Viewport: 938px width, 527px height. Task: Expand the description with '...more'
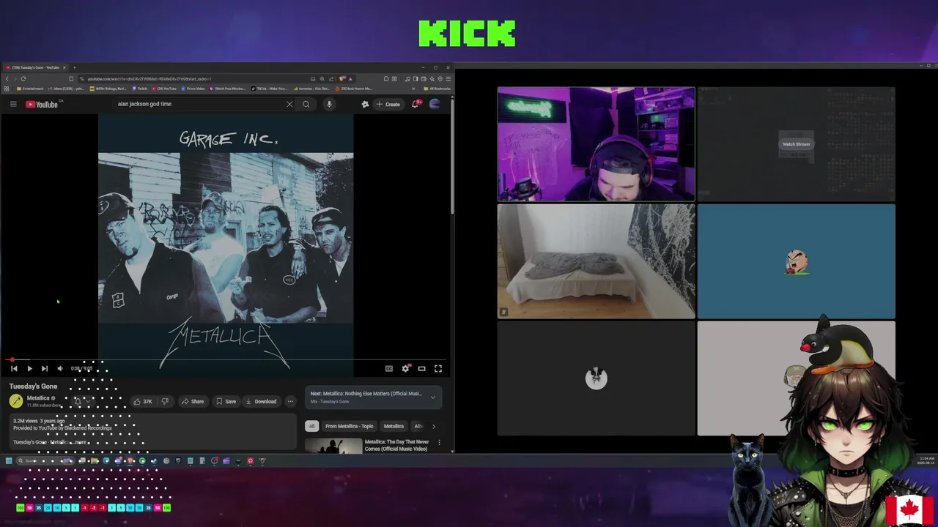point(80,442)
